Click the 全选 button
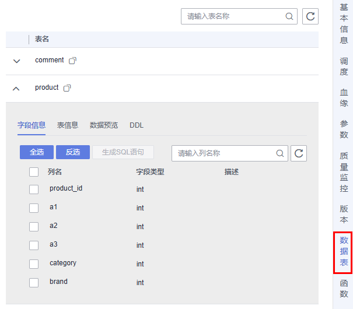The width and height of the screenshot is (353, 309). (37, 152)
